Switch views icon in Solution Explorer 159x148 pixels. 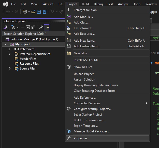(6, 27)
